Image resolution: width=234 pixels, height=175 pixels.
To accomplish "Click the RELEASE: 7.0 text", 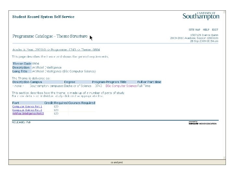I will 21,122.
